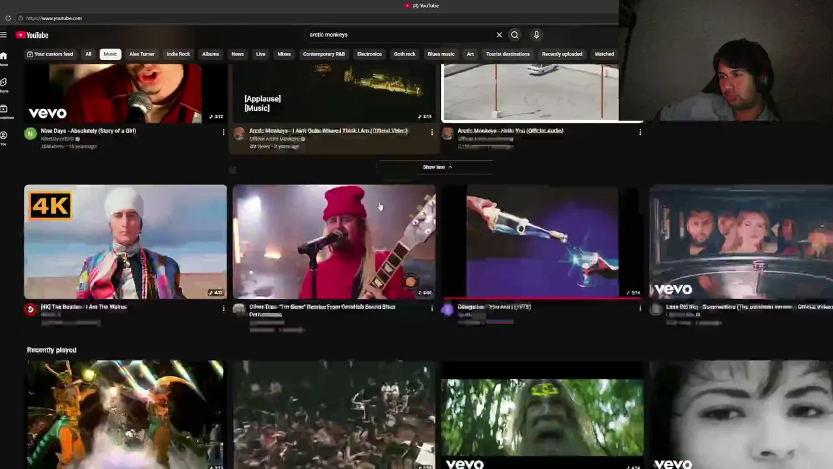Switch to the Albums chip
Screen dimensions: 833x469
click(211, 54)
